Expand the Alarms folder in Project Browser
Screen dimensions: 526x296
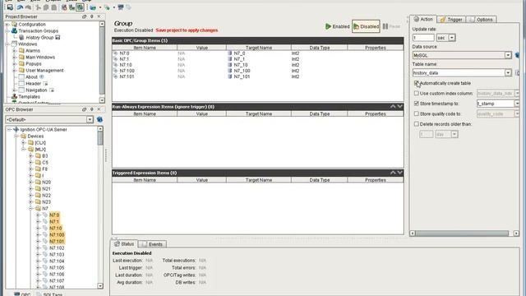(x=15, y=50)
